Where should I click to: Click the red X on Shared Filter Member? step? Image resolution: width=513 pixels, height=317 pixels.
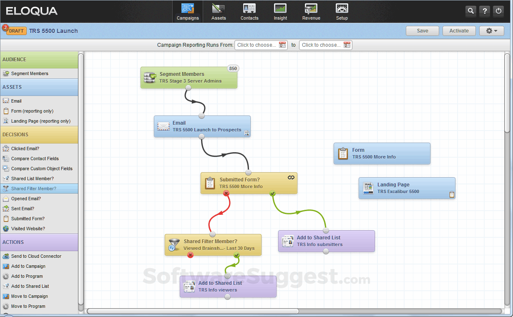point(191,255)
